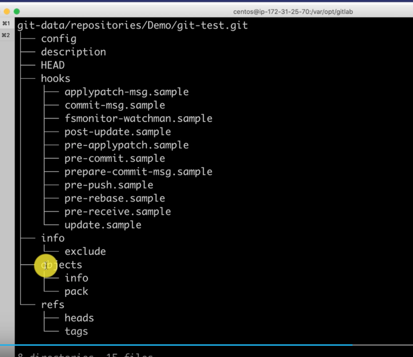This screenshot has width=413, height=357.
Task: Click pre-applypatch.sample entry
Action: 127,145
